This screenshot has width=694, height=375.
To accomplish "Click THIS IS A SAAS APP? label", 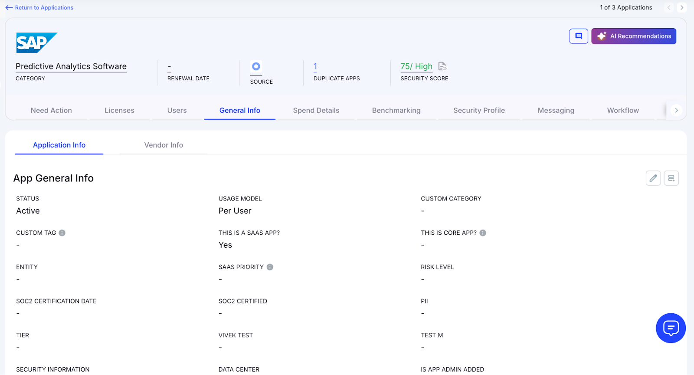I will coord(249,233).
